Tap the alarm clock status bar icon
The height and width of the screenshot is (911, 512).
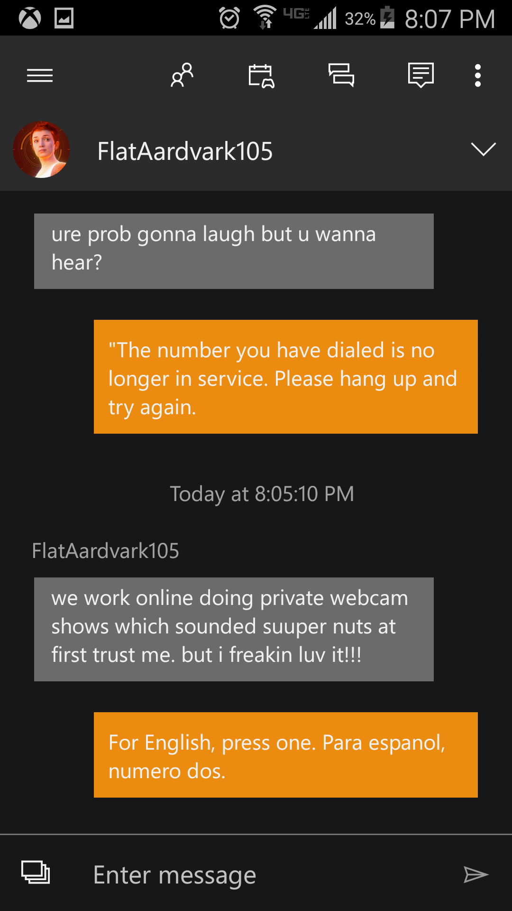coord(229,19)
